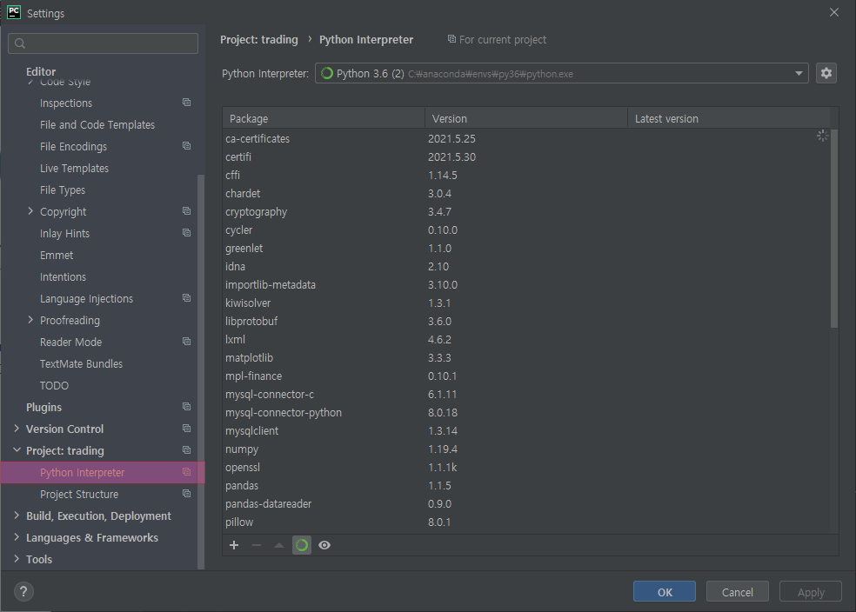Click the Apply button
The image size is (856, 612).
(811, 592)
